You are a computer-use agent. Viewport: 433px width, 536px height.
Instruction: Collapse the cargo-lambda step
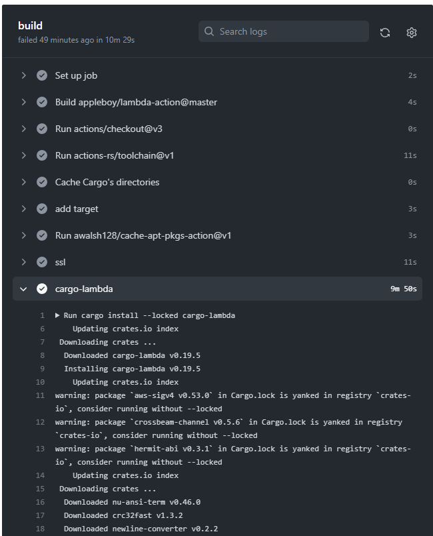click(x=24, y=289)
